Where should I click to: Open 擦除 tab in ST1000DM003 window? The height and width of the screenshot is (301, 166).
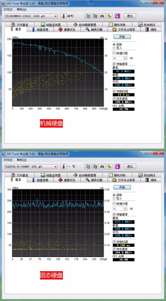tap(151, 30)
